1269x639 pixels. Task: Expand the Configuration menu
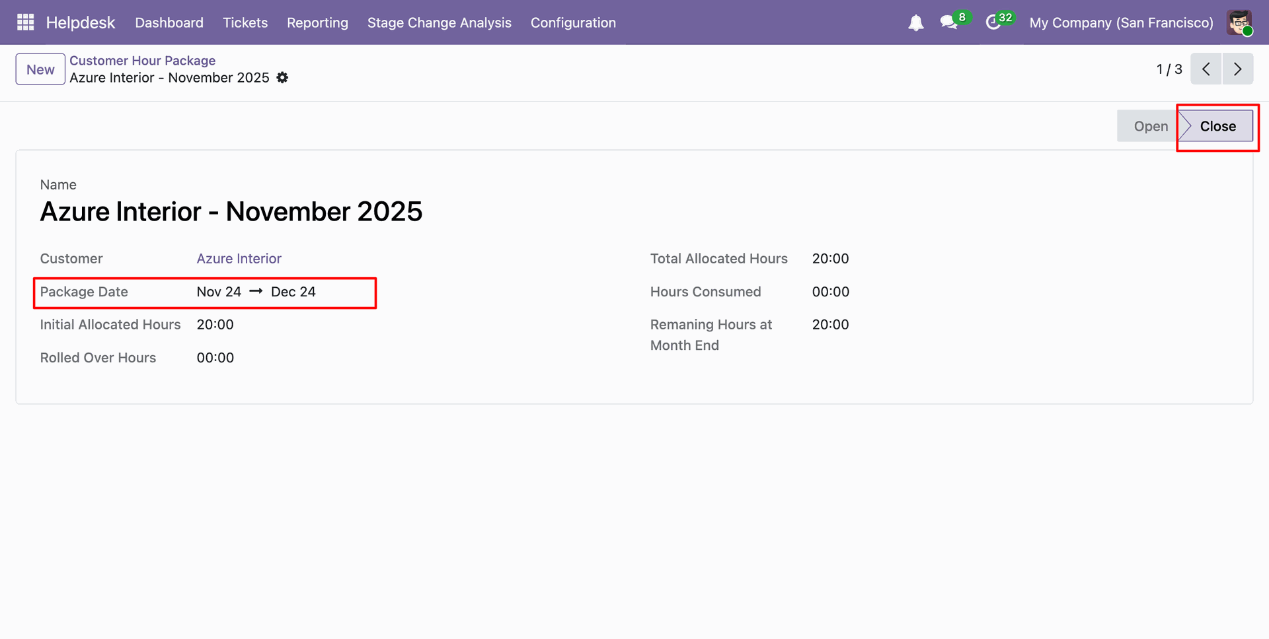(573, 22)
